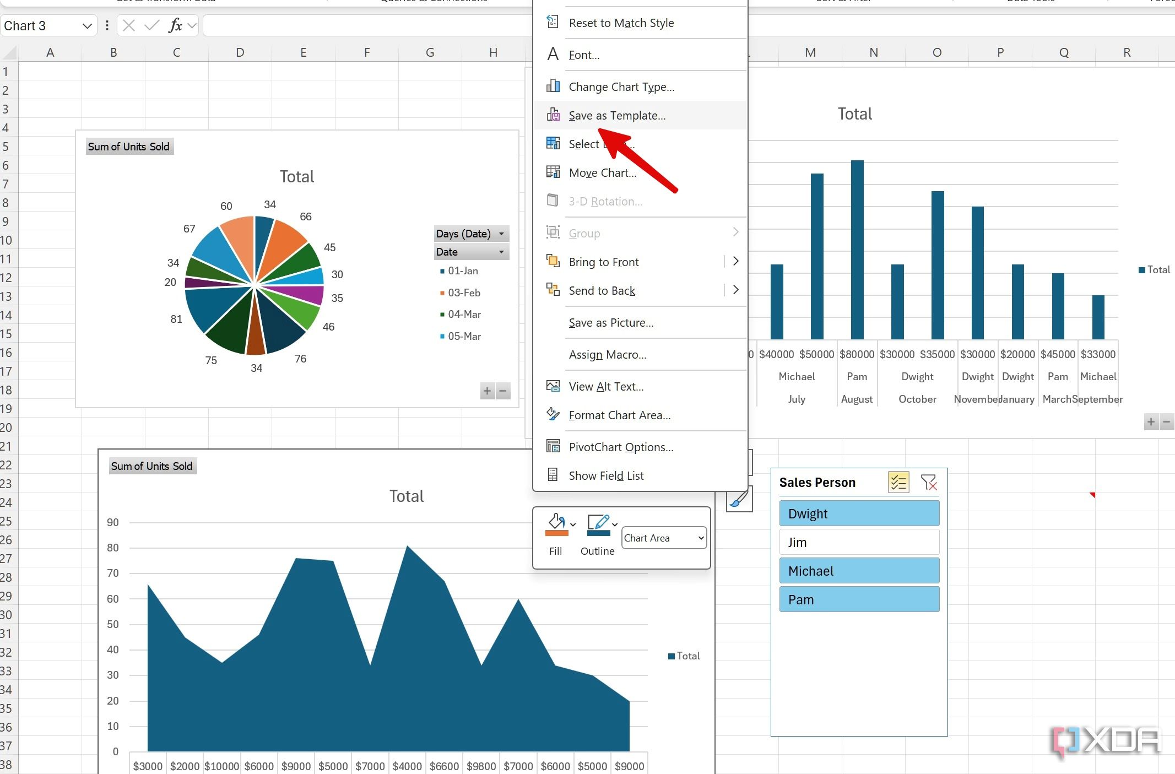Click Move Chart menu option
Screen dimensions: 1175x774
click(602, 173)
